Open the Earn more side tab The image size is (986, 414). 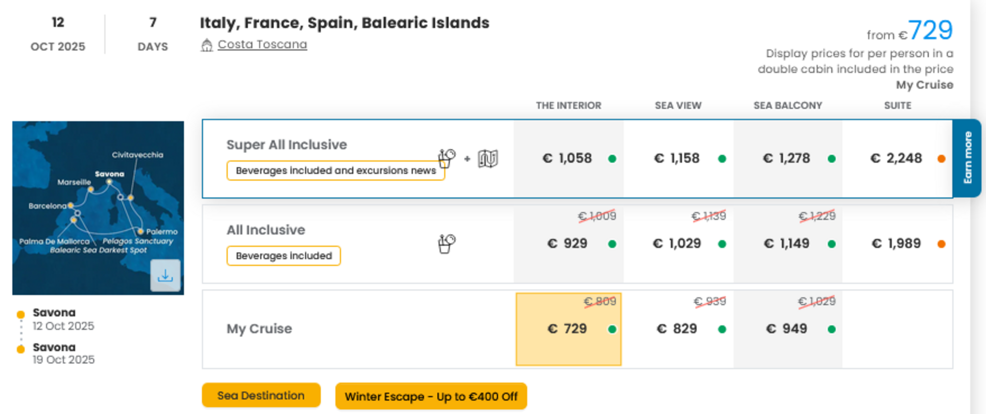coord(967,158)
